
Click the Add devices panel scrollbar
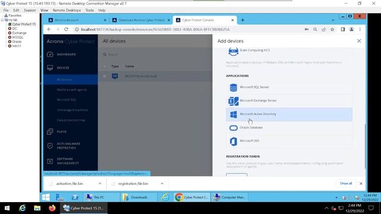(x=365, y=147)
